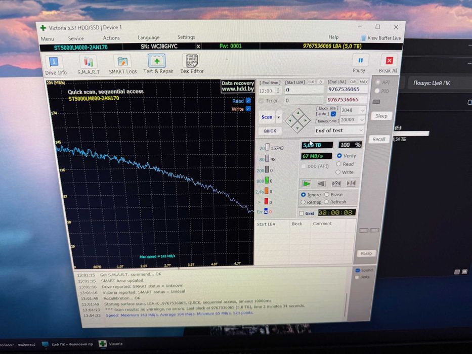Click the Sleep button
Viewport: 472px width, 354px height.
381,116
